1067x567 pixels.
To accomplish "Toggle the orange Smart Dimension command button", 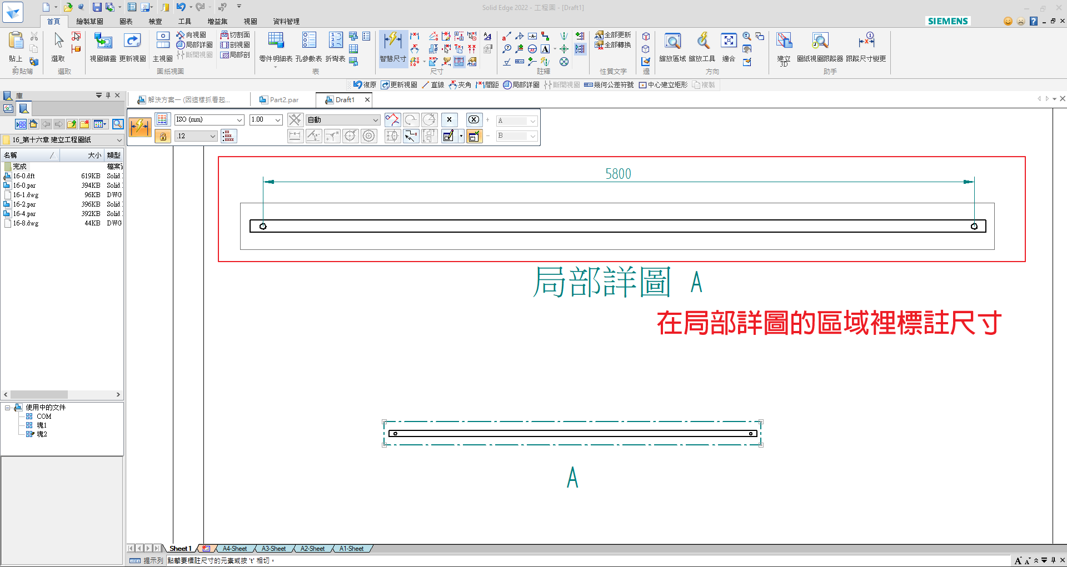I will click(x=139, y=127).
